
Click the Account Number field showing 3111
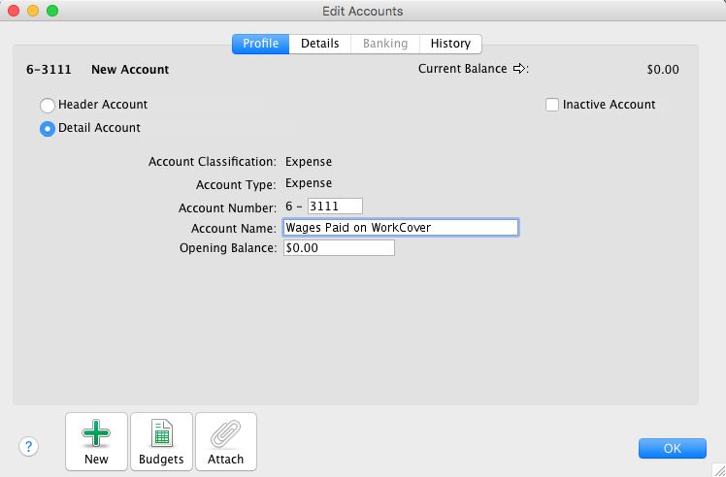click(x=334, y=206)
